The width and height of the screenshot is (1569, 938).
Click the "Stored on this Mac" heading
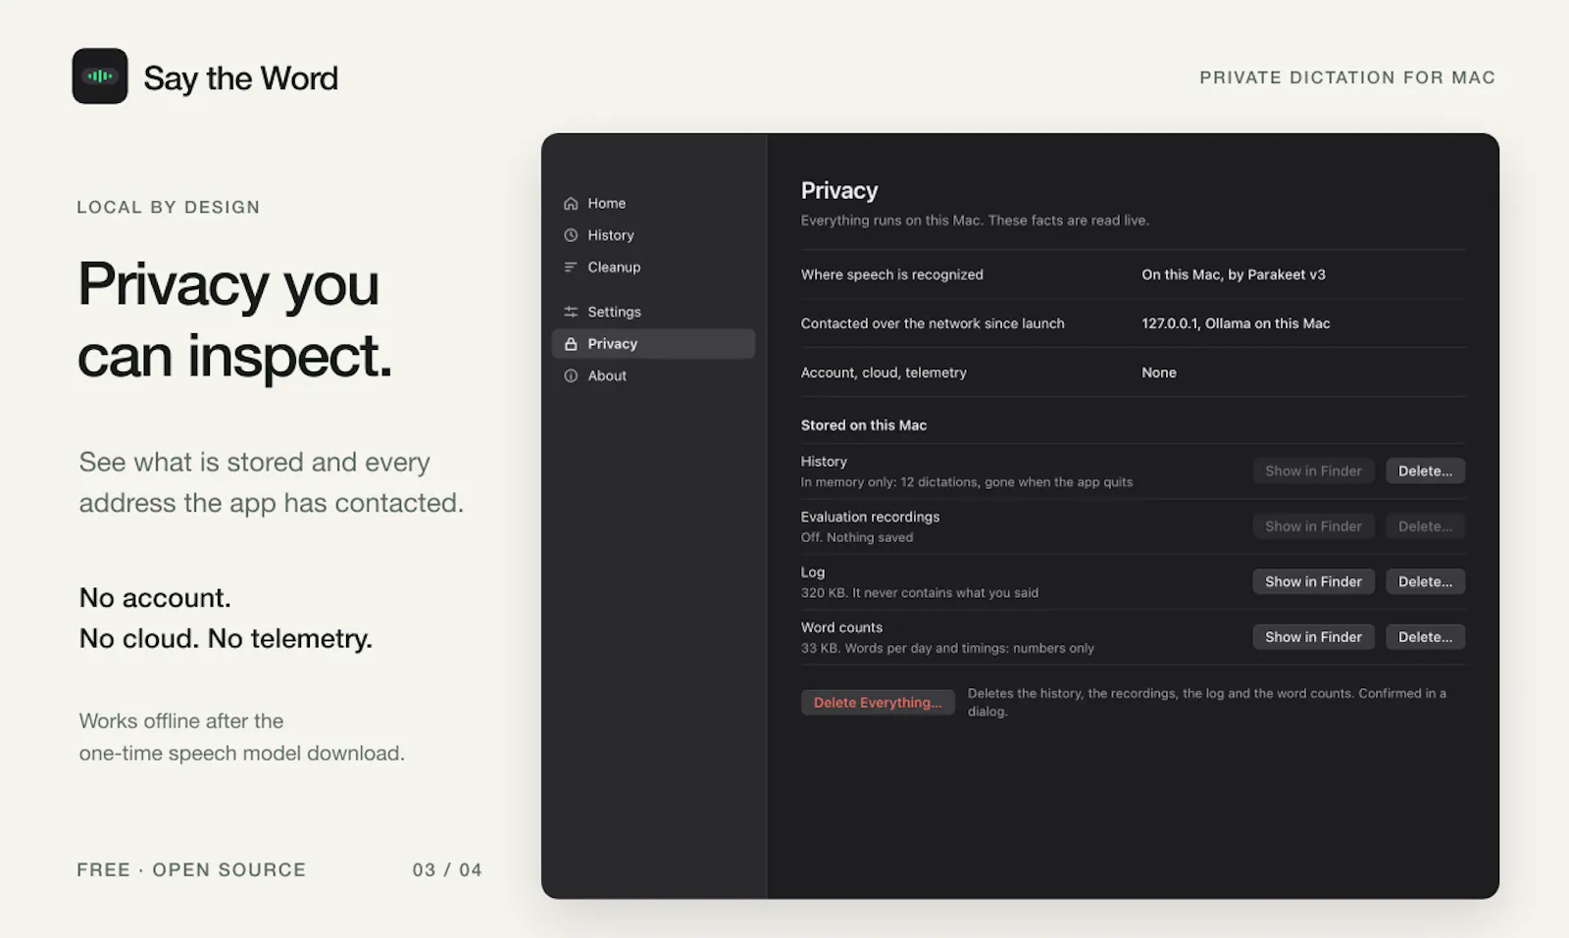point(863,425)
